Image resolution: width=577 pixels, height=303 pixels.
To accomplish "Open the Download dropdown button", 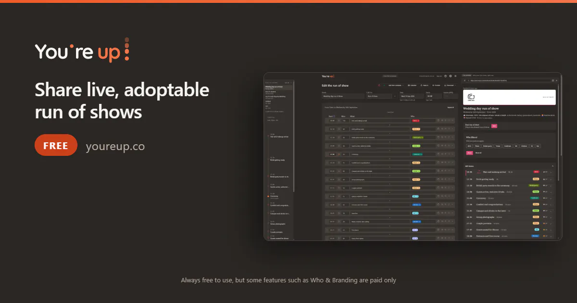I will [450, 85].
